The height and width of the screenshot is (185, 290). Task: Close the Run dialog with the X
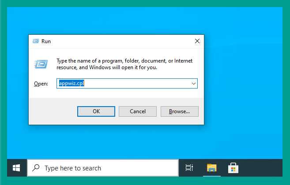pyautogui.click(x=197, y=41)
